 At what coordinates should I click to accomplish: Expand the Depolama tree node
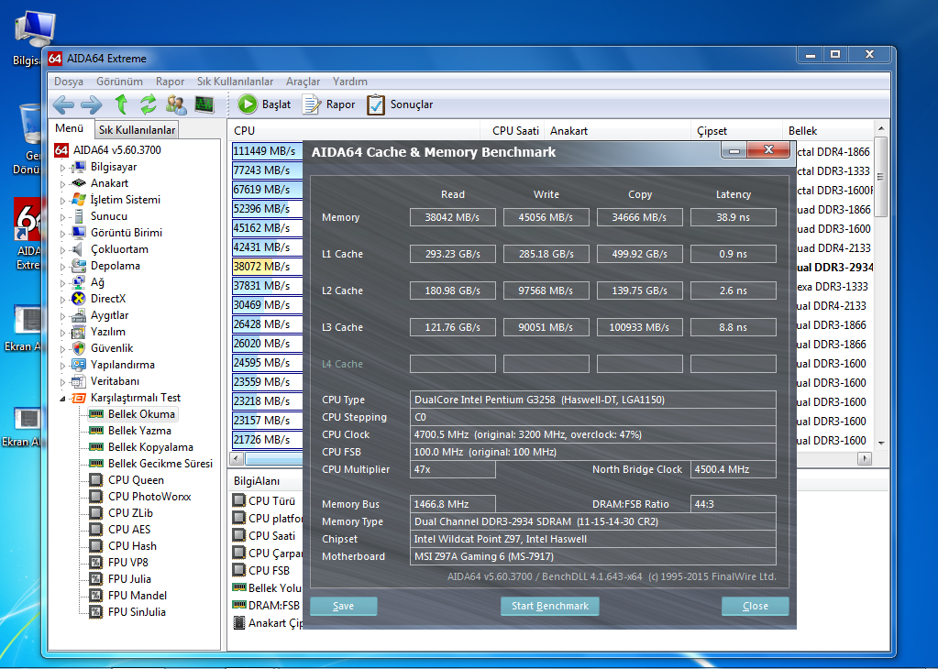(62, 267)
